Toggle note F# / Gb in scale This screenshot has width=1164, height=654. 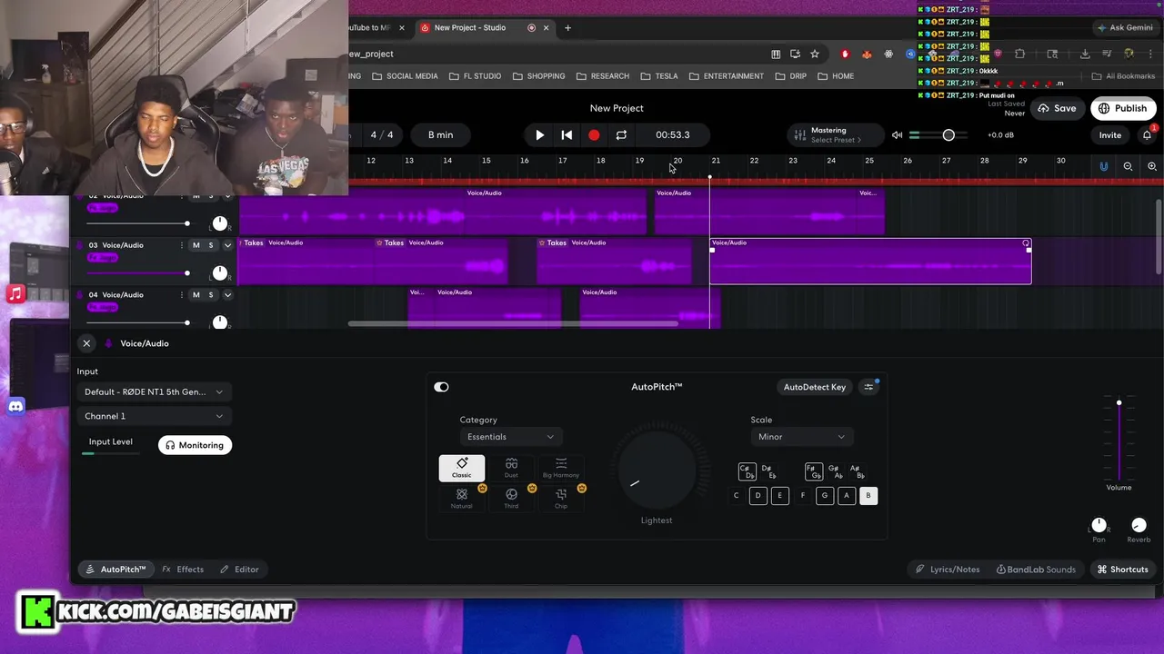coord(814,471)
